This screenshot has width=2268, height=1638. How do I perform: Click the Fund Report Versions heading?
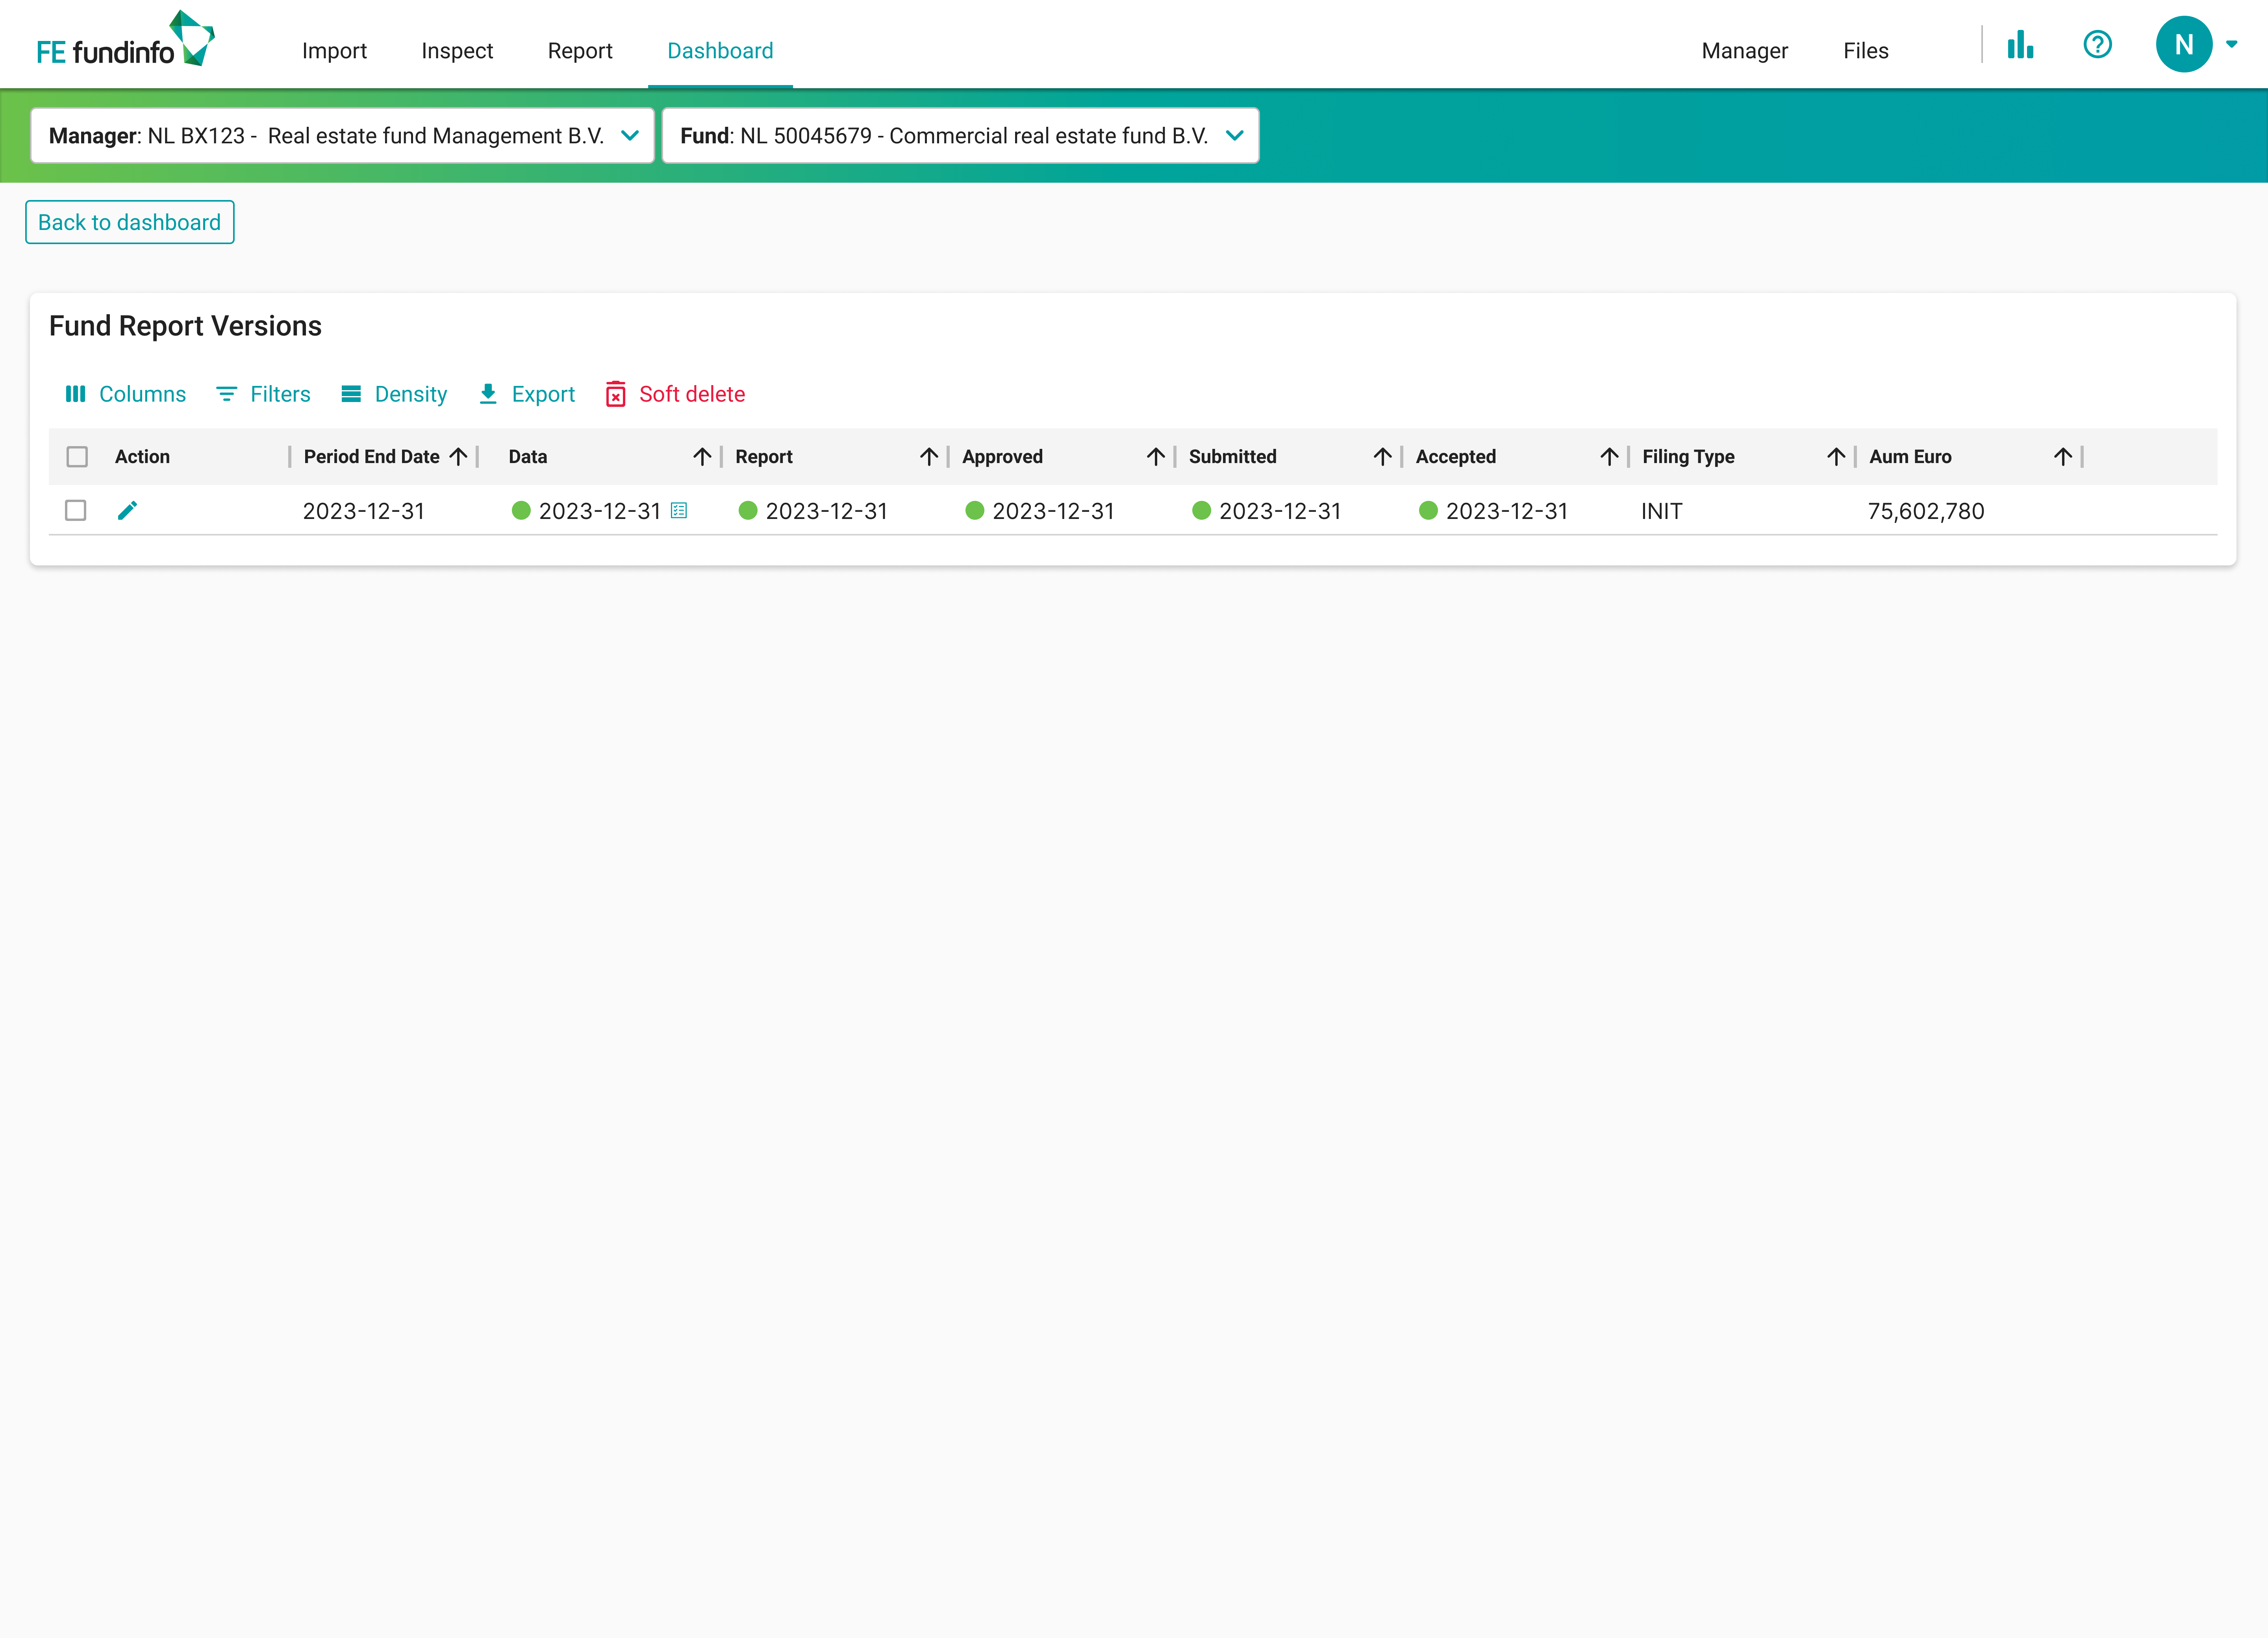(185, 326)
